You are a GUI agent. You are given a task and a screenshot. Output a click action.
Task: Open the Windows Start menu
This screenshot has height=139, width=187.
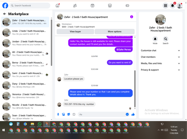pos(3,130)
